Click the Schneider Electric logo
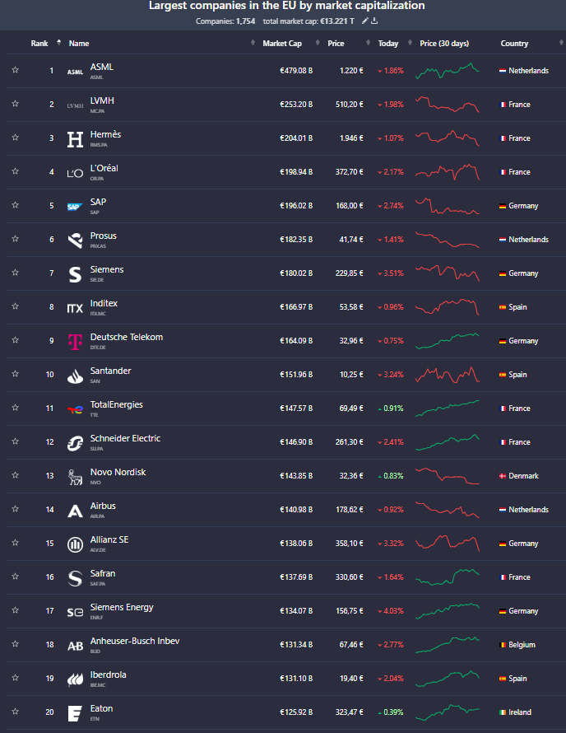 point(75,443)
